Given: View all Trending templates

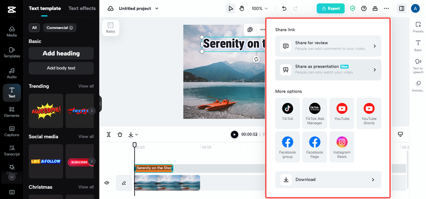Looking at the screenshot, I should pos(86,86).
